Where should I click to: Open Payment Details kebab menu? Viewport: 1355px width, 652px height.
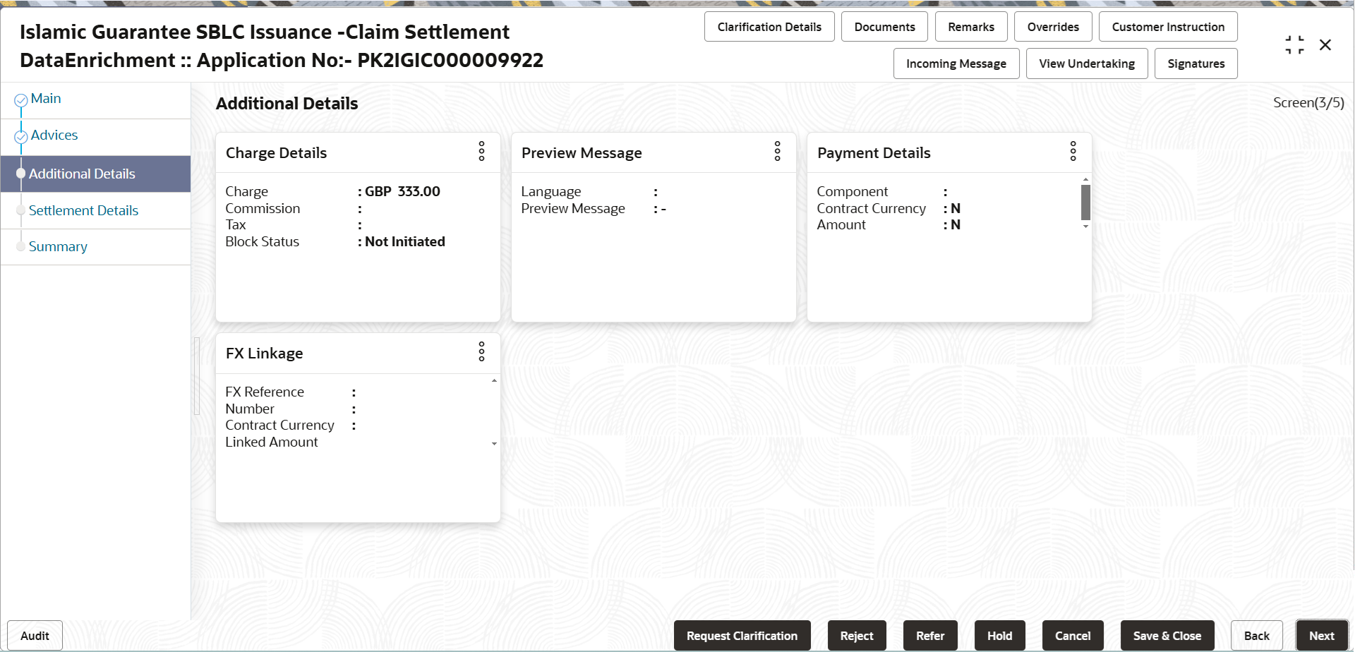[x=1073, y=151]
